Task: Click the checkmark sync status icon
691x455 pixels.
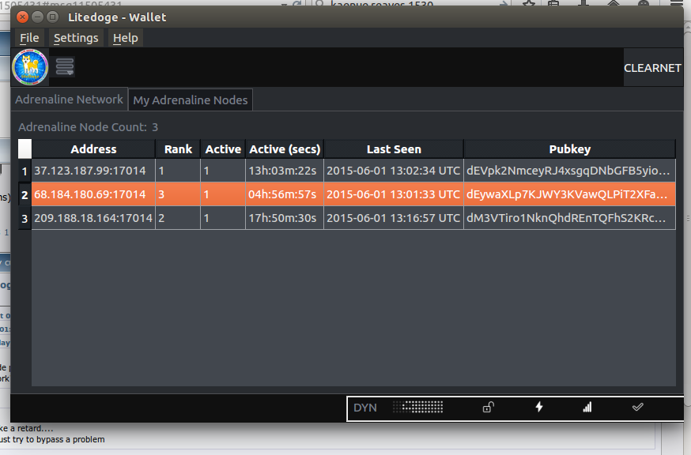Action: coord(637,407)
